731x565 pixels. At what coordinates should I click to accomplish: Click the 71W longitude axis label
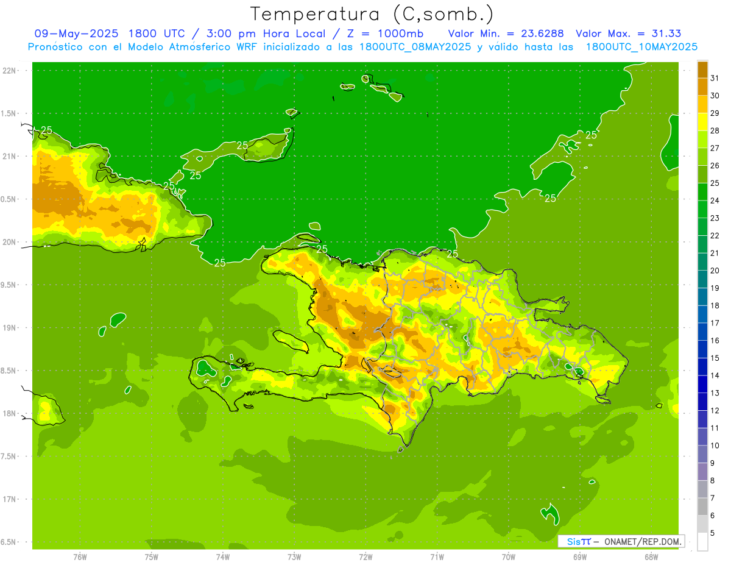(437, 557)
